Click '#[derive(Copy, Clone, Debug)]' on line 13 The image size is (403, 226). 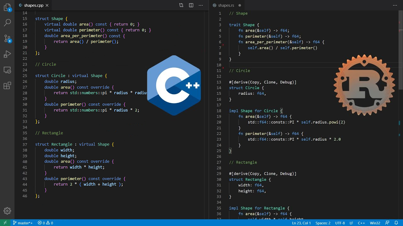click(x=263, y=82)
